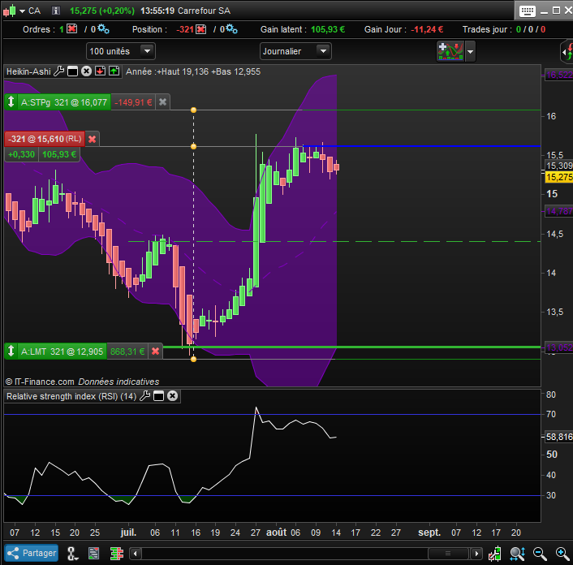This screenshot has height=565, width=573.
Task: Click the keyboard icon in title bar
Action: point(527,10)
